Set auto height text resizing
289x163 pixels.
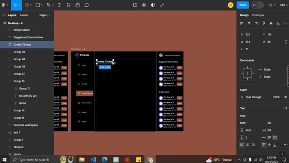(x=269, y=138)
